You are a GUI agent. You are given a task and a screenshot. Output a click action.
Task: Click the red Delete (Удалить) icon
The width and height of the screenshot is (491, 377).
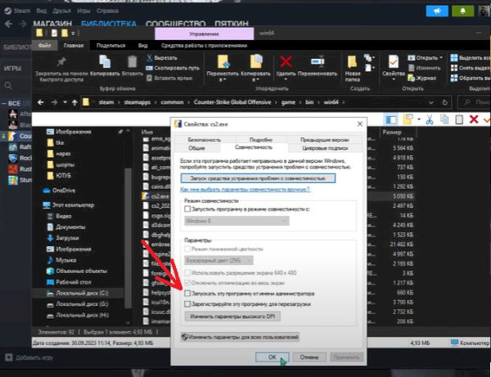coord(286,61)
